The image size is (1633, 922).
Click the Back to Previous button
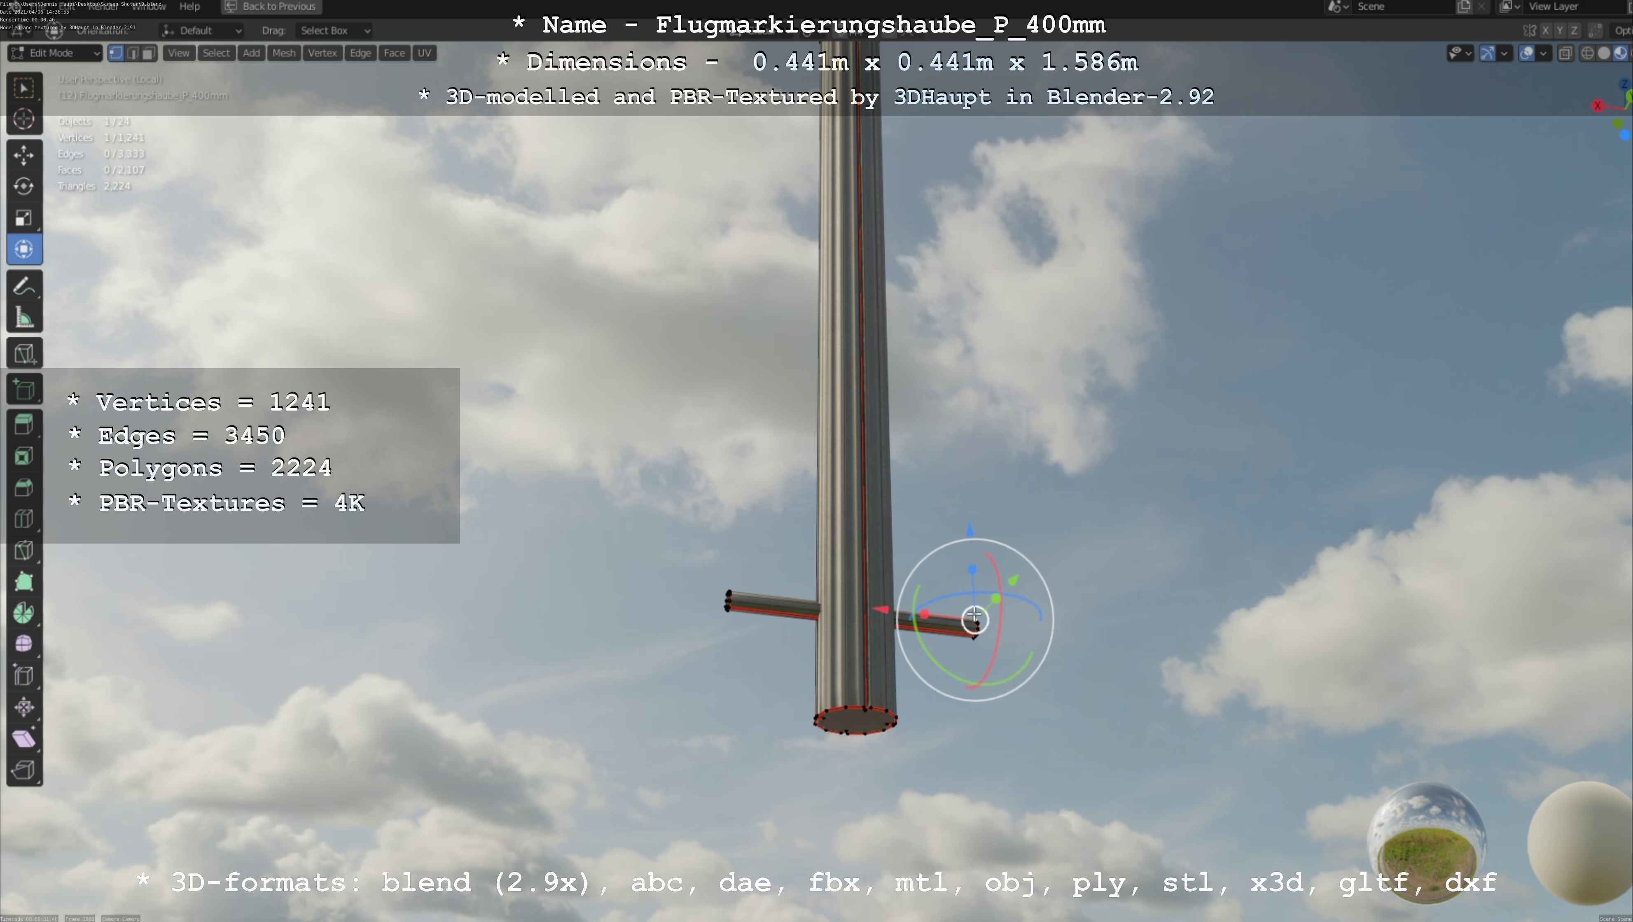point(271,6)
